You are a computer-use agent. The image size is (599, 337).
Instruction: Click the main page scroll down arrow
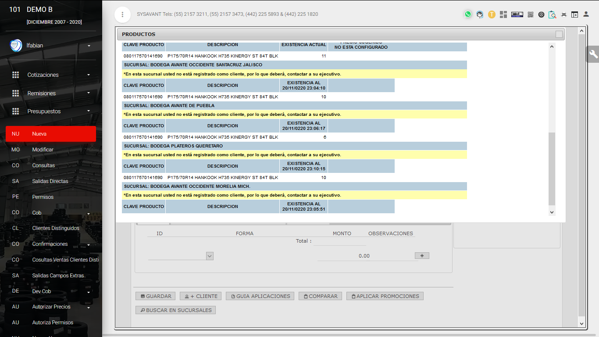tap(582, 324)
